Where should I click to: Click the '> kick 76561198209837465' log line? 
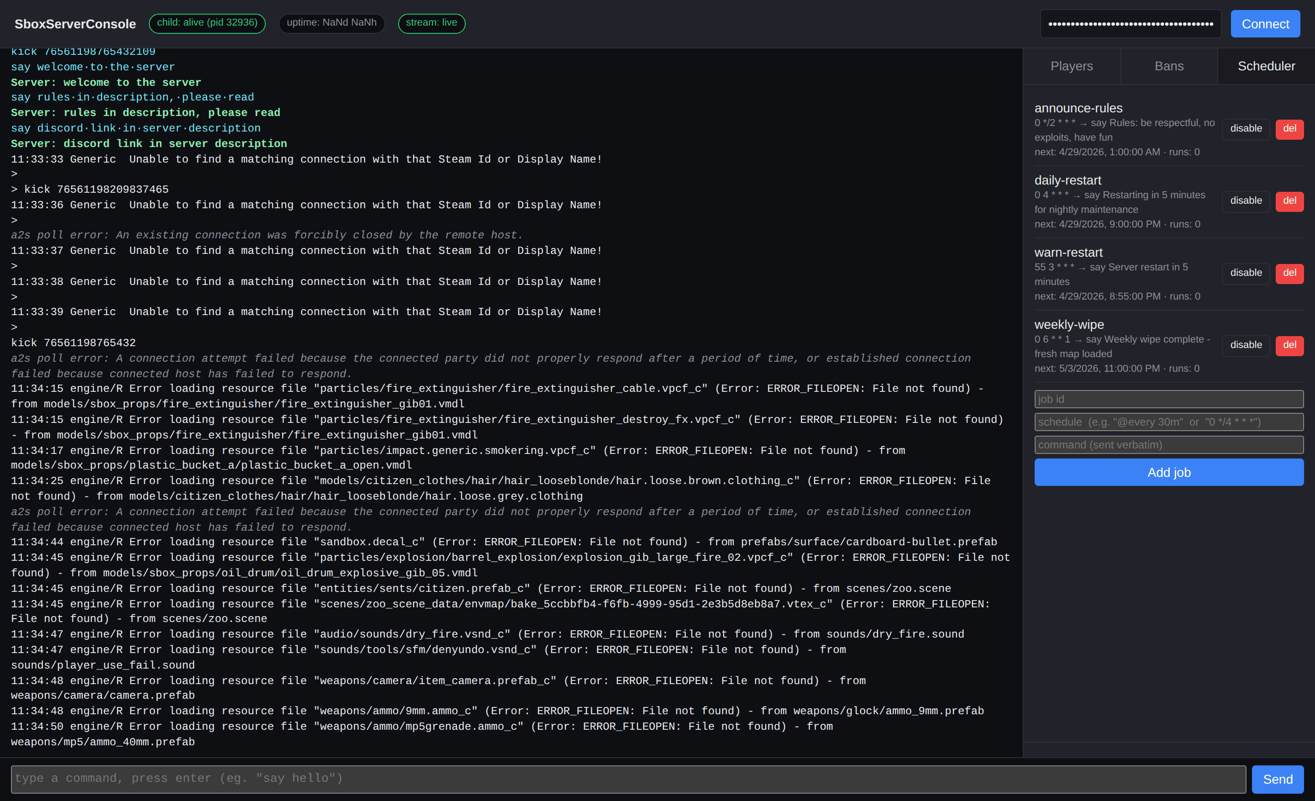coord(89,190)
